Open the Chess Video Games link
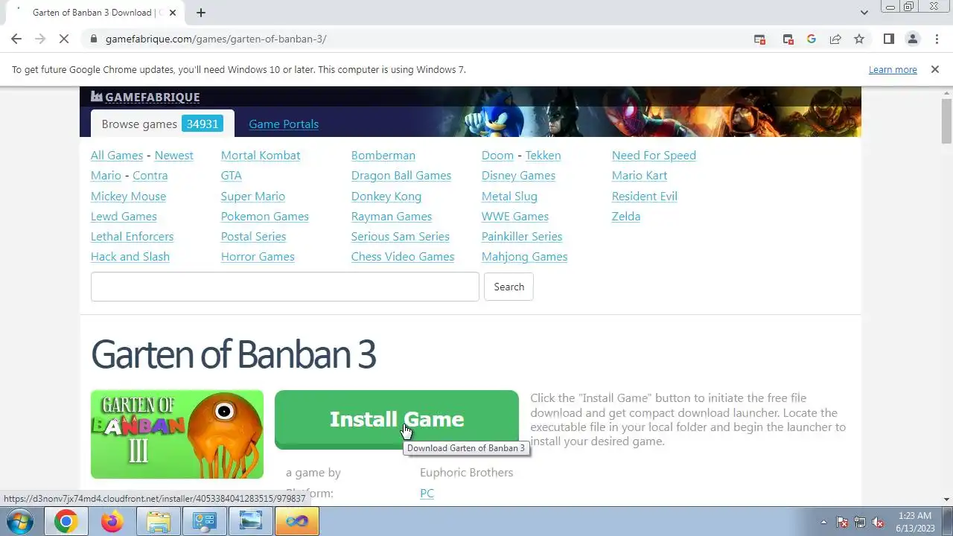 pos(403,256)
